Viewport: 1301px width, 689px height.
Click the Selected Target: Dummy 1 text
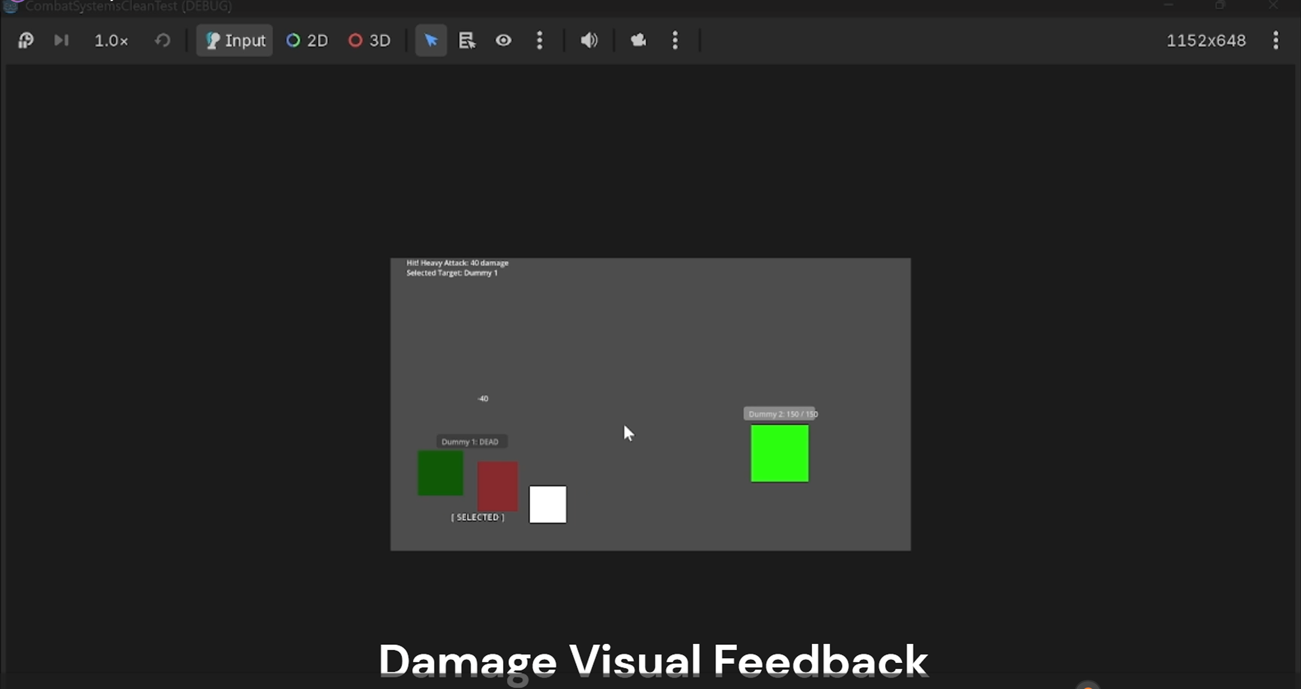452,273
